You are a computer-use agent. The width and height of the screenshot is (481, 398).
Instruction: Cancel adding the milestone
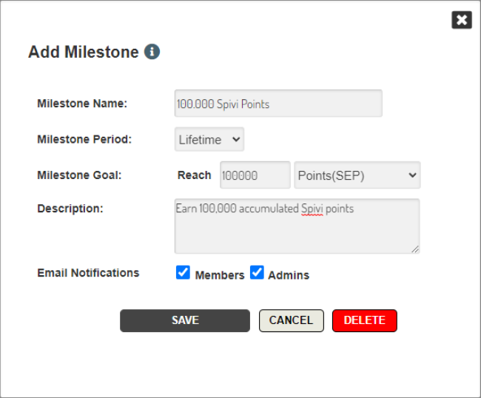click(291, 320)
